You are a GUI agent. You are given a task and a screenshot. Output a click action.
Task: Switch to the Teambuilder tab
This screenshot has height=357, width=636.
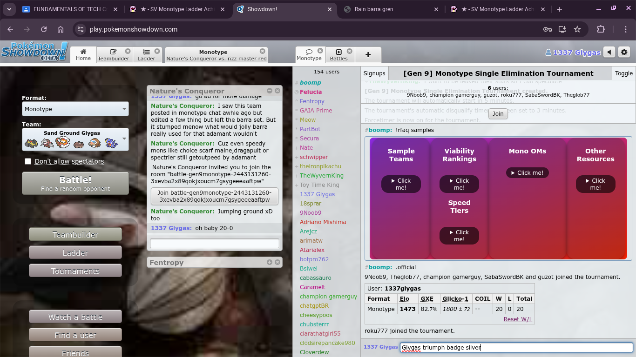[113, 55]
